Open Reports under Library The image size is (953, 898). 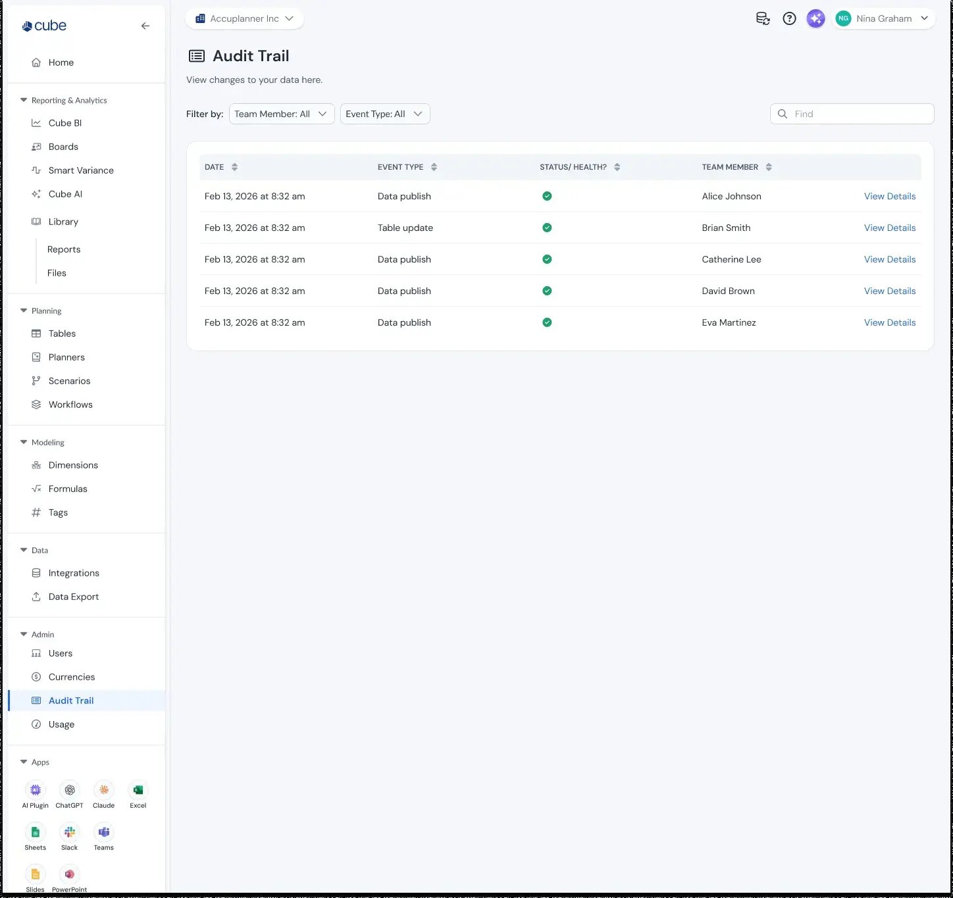click(64, 249)
